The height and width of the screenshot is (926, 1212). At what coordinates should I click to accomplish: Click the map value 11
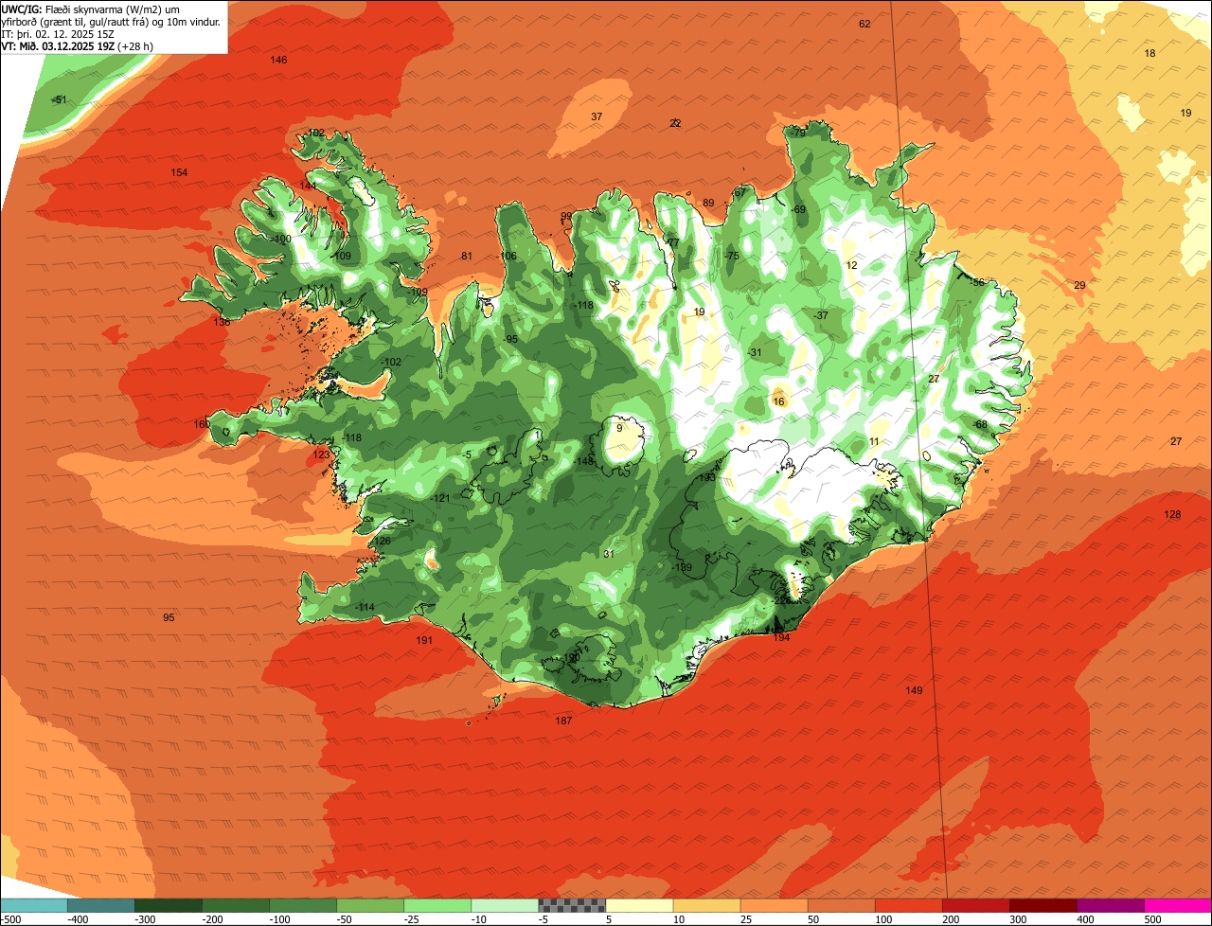click(x=874, y=441)
